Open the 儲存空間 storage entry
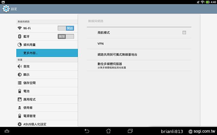 point(47,83)
